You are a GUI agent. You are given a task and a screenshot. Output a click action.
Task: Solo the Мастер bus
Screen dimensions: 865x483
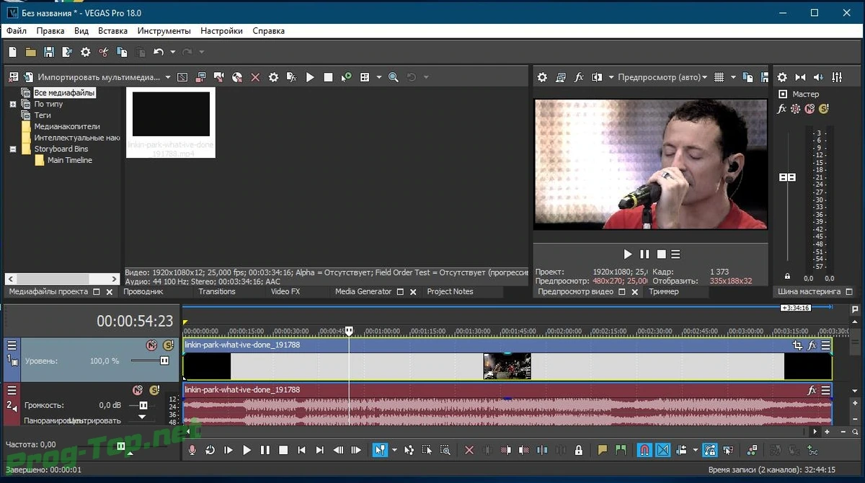[823, 109]
